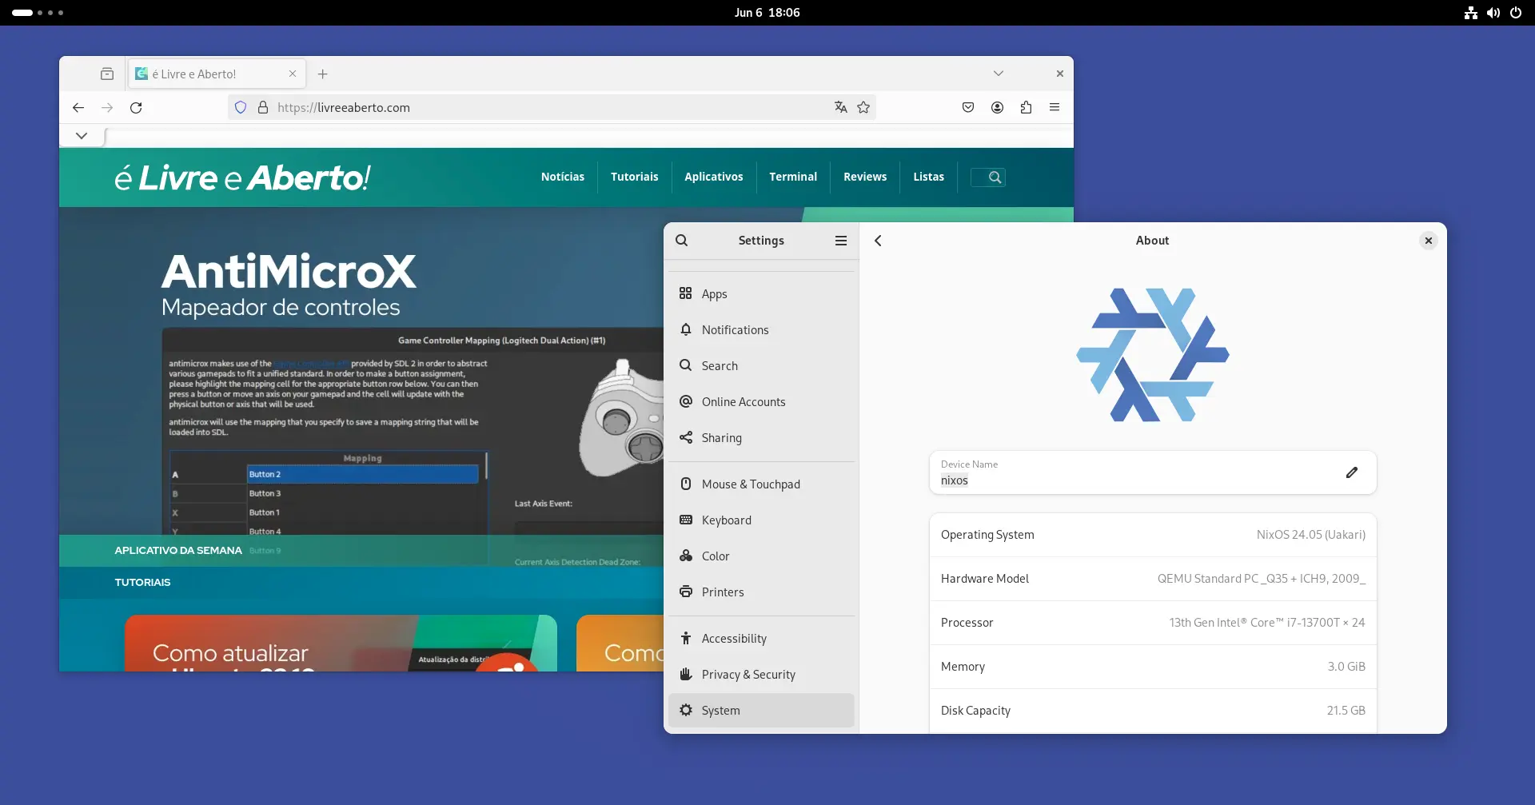Select the Disk Capacity row
The height and width of the screenshot is (805, 1535).
[1153, 711]
